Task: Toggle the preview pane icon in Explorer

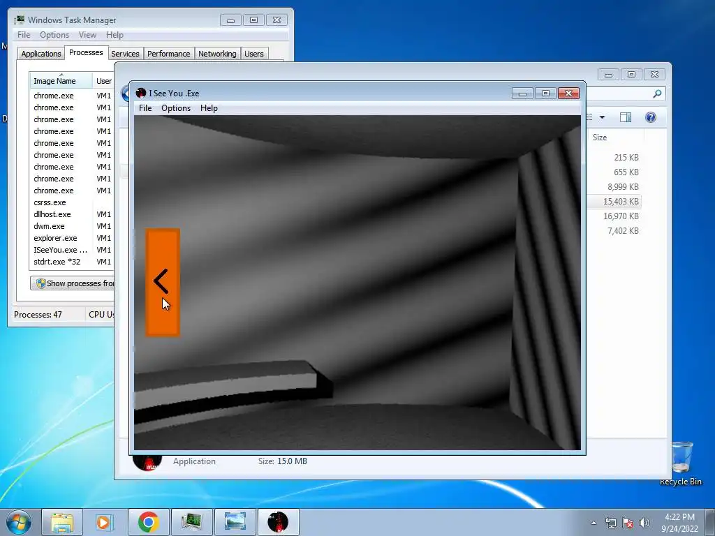Action: tap(626, 117)
